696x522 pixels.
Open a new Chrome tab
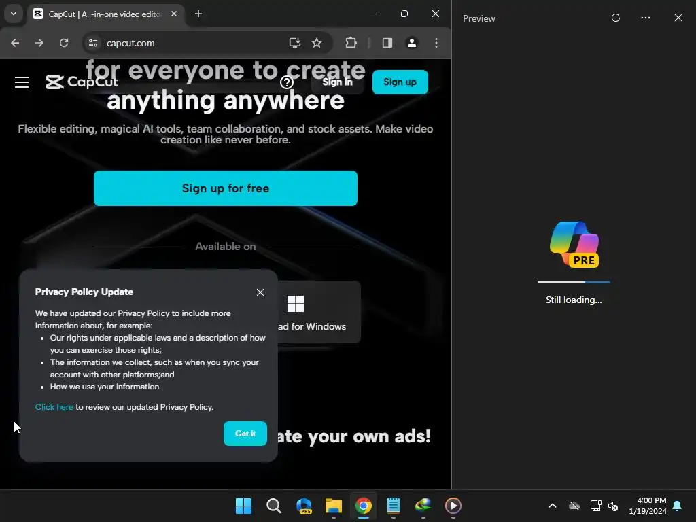tap(198, 14)
